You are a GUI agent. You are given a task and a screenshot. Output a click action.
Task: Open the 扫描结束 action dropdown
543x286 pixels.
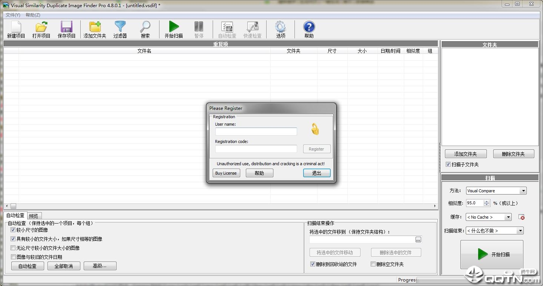point(520,230)
